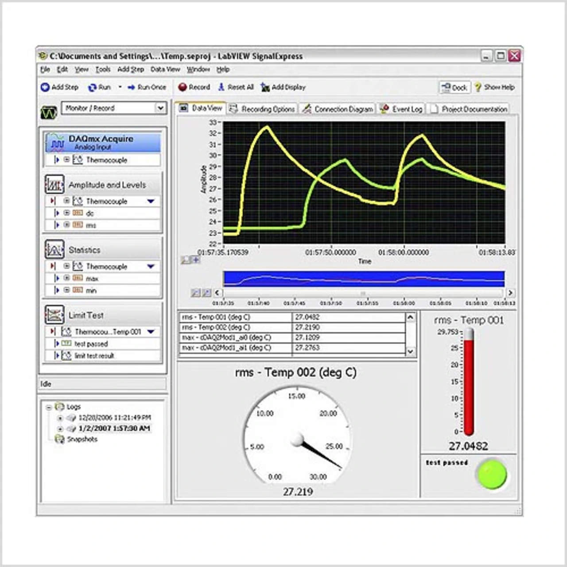This screenshot has height=567, width=567.
Task: Open the Amplitude and Levels Thermocouple input dropdown
Action: (151, 201)
